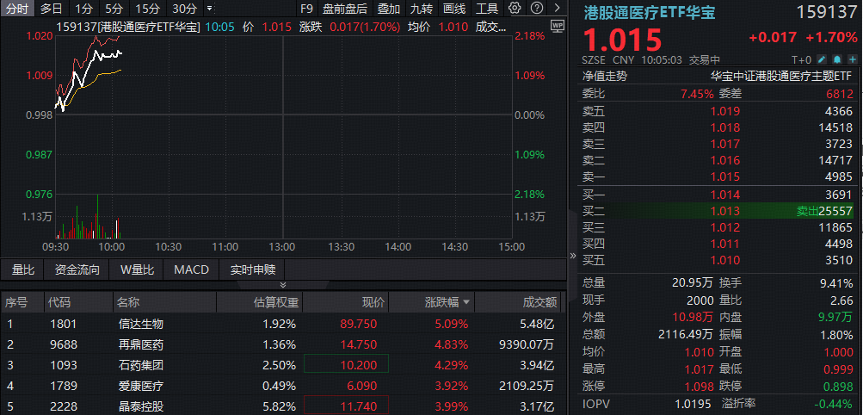
Task: Click stock code 9688
Action: point(62,344)
